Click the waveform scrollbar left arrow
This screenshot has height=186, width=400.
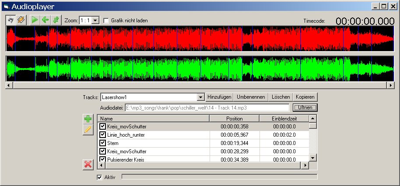[x=9, y=86]
